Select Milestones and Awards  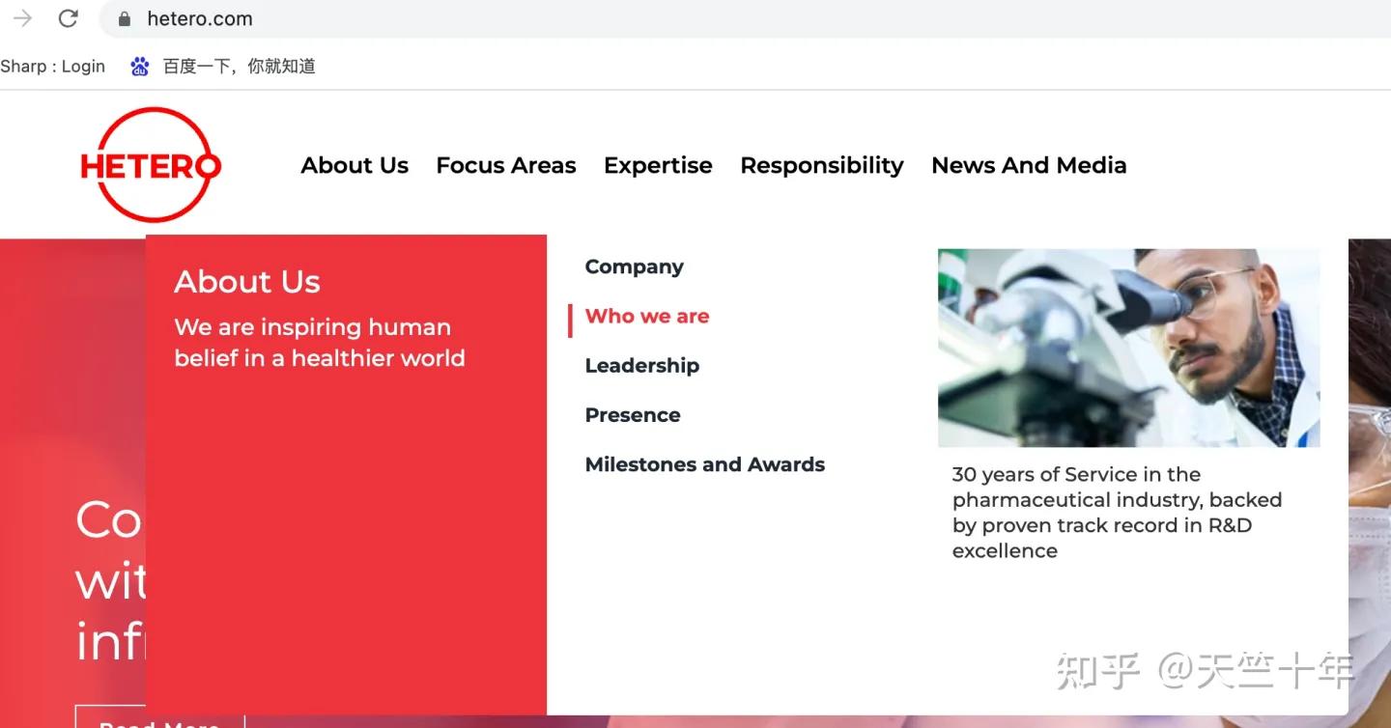pyautogui.click(x=705, y=464)
